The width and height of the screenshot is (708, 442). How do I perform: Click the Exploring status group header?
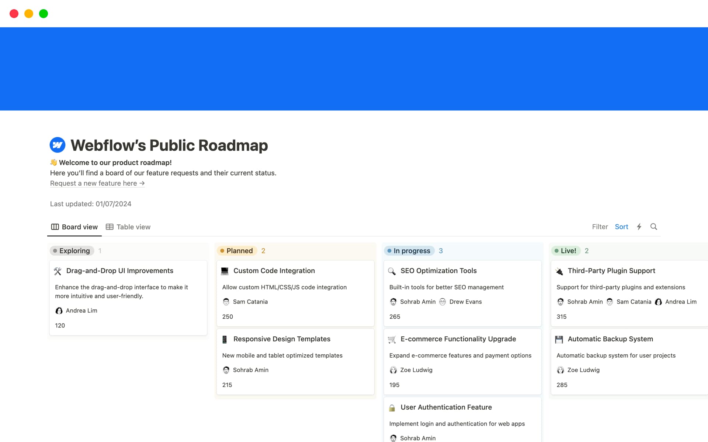(x=72, y=251)
